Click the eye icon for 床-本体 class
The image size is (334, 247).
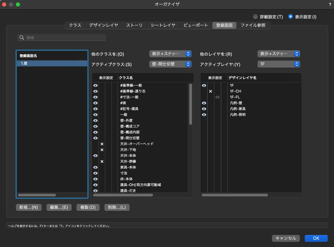[95, 179]
